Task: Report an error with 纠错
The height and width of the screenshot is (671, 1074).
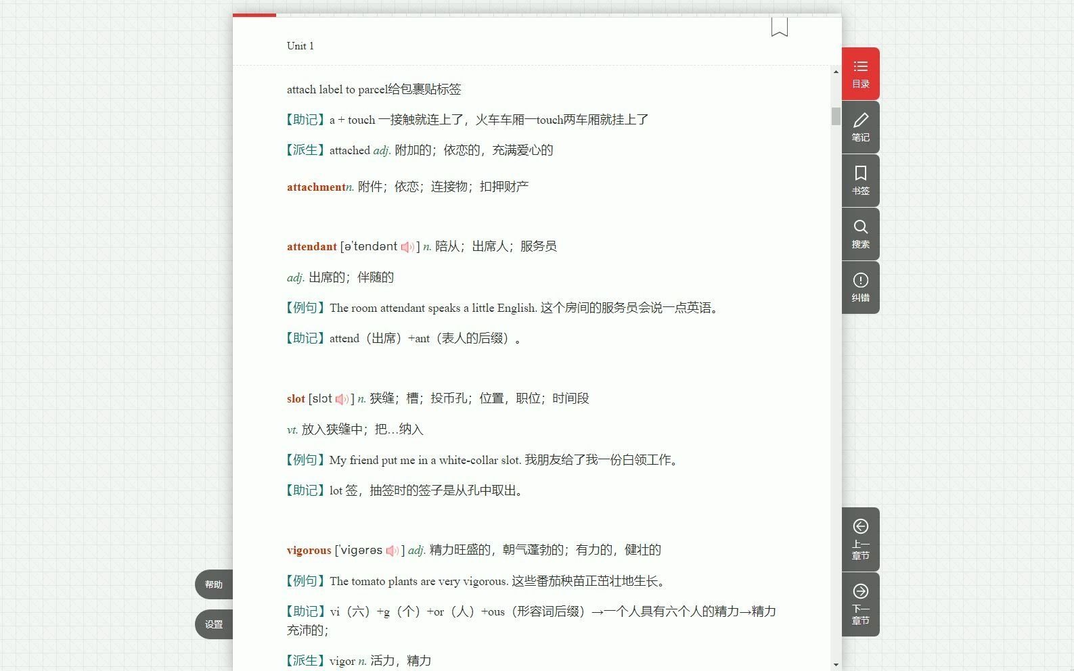Action: click(860, 287)
